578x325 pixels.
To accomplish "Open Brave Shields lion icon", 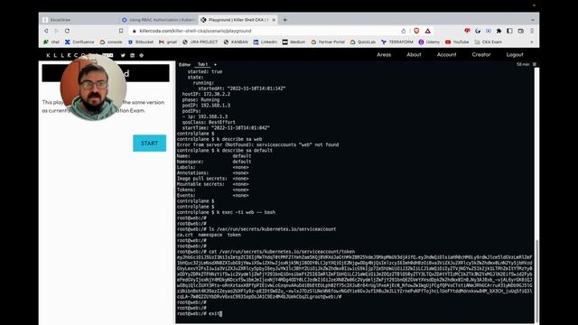I will [416, 31].
